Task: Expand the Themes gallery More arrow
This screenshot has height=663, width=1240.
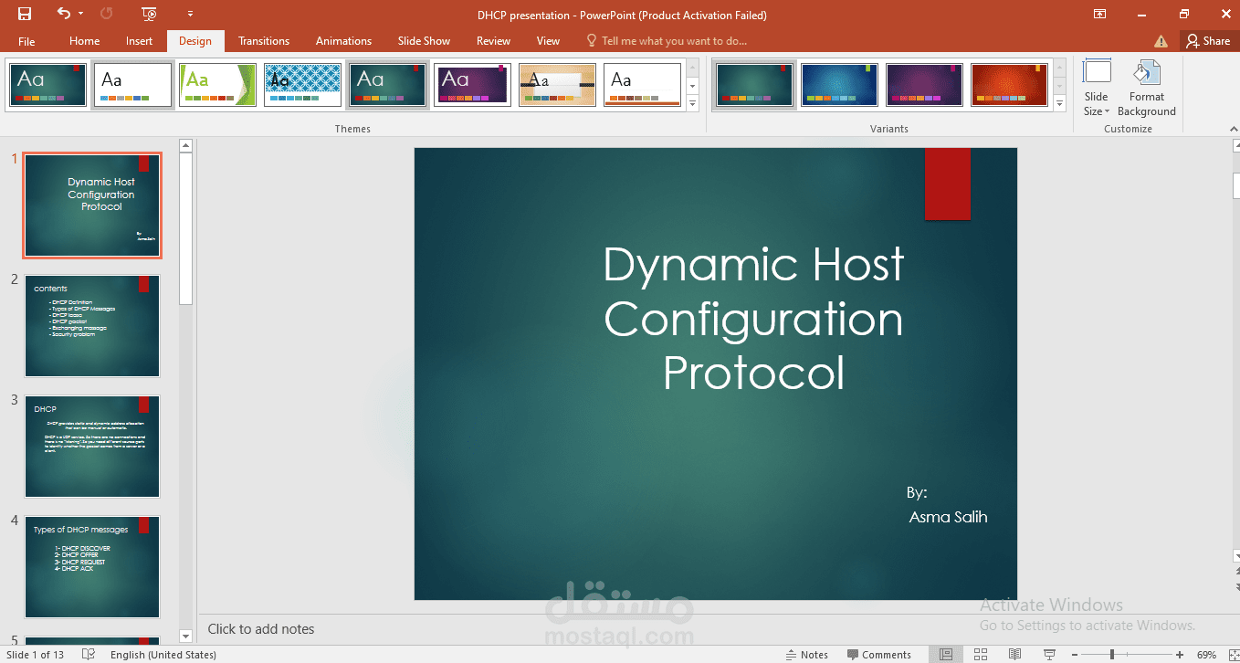Action: coord(692,104)
